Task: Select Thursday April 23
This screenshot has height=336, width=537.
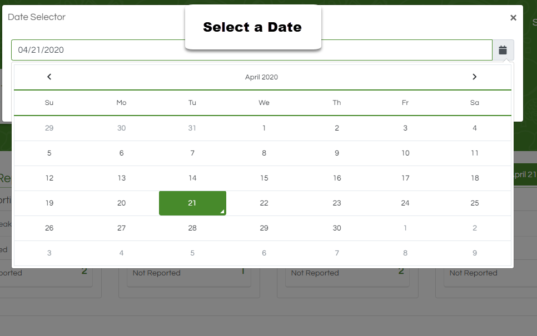Action: coord(337,203)
